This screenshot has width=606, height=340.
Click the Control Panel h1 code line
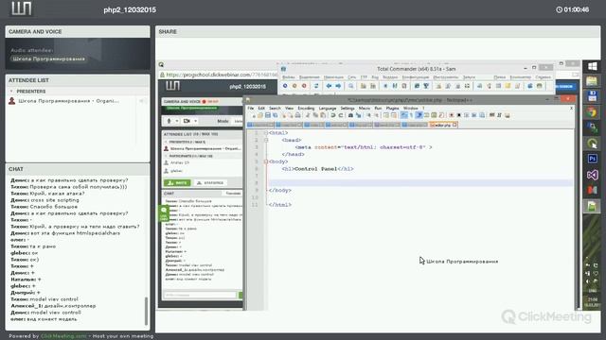click(x=318, y=169)
